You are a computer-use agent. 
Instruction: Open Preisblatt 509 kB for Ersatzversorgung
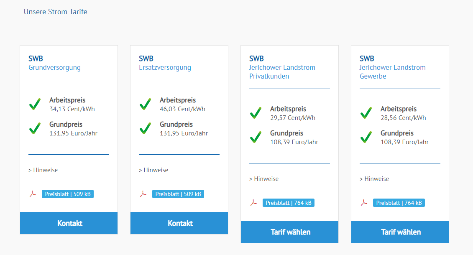(x=178, y=194)
